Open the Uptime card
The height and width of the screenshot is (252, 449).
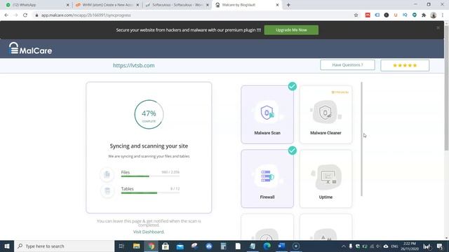[x=326, y=178]
